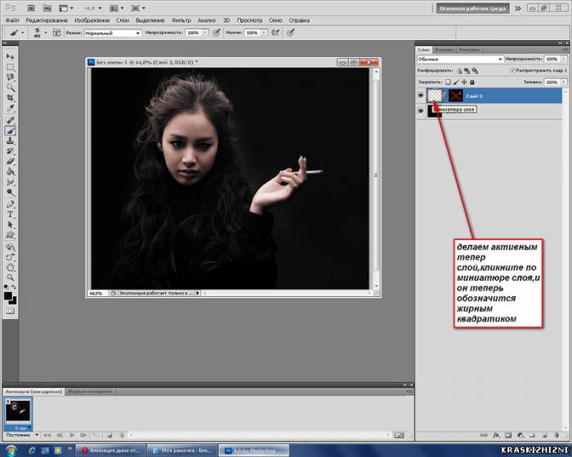Toggle tablet pressure for opacity
Image resolution: width=572 pixels, height=457 pixels.
[217, 33]
